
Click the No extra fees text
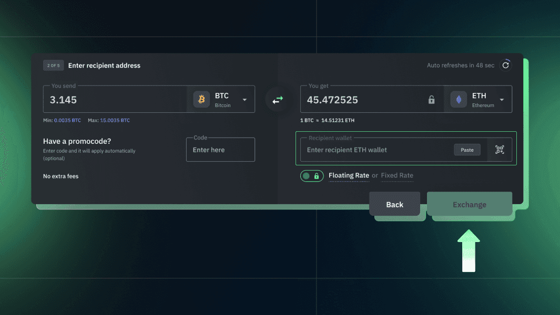(x=60, y=176)
